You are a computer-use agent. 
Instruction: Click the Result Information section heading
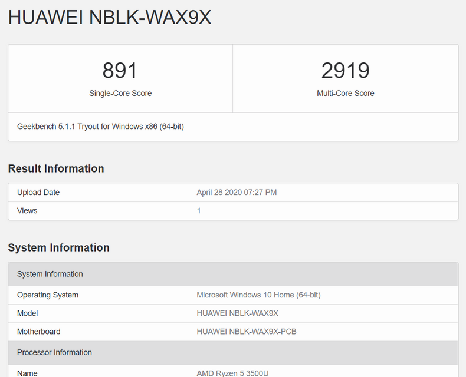[56, 168]
